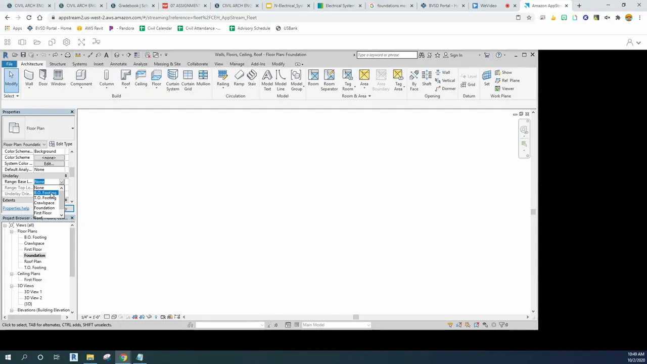Open the Annotate ribbon tab

click(x=118, y=64)
